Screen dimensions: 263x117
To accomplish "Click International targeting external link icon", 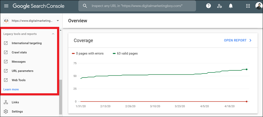I will tap(6, 43).
